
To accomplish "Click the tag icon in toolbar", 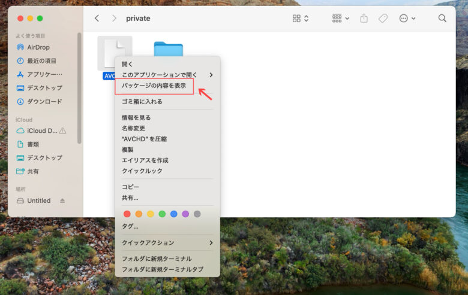I will [x=383, y=19].
